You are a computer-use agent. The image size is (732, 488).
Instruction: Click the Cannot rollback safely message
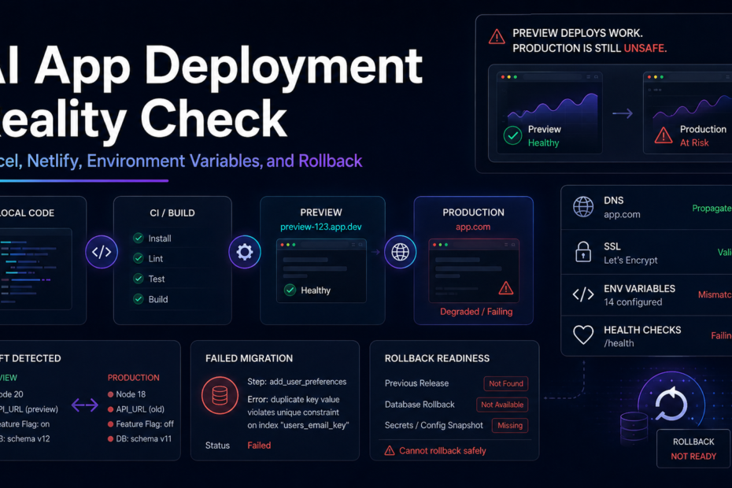point(442,451)
